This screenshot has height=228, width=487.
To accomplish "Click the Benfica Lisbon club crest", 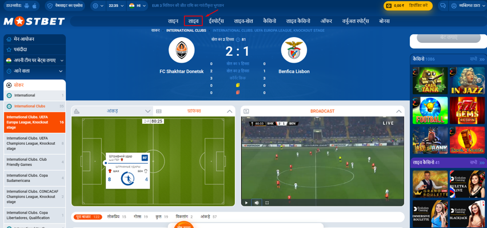I will (x=294, y=50).
